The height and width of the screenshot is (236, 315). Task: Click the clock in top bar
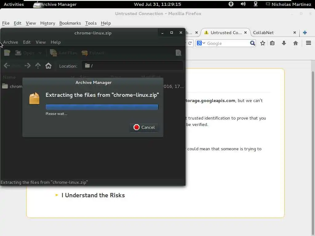tap(157, 4)
